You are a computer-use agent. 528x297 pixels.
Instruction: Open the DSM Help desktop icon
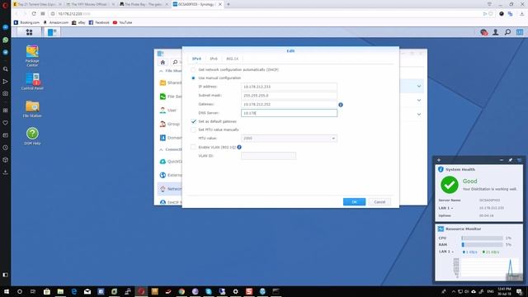pyautogui.click(x=32, y=136)
